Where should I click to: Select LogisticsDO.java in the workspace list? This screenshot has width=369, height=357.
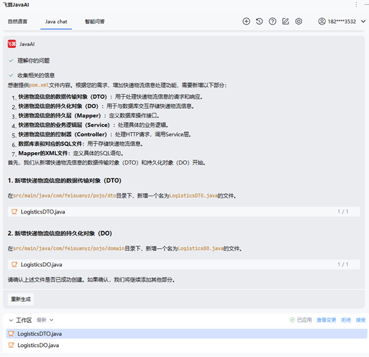pyautogui.click(x=186, y=345)
